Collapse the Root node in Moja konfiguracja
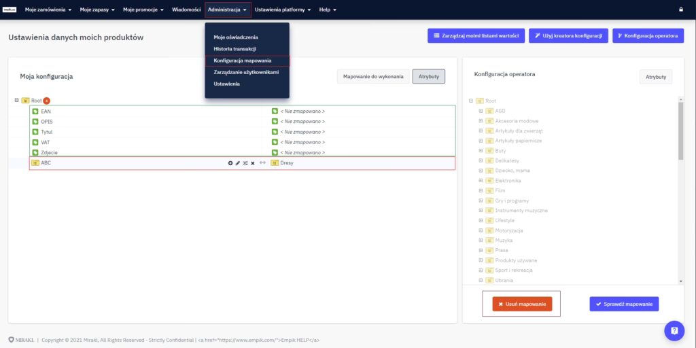The image size is (696, 348). point(16,101)
